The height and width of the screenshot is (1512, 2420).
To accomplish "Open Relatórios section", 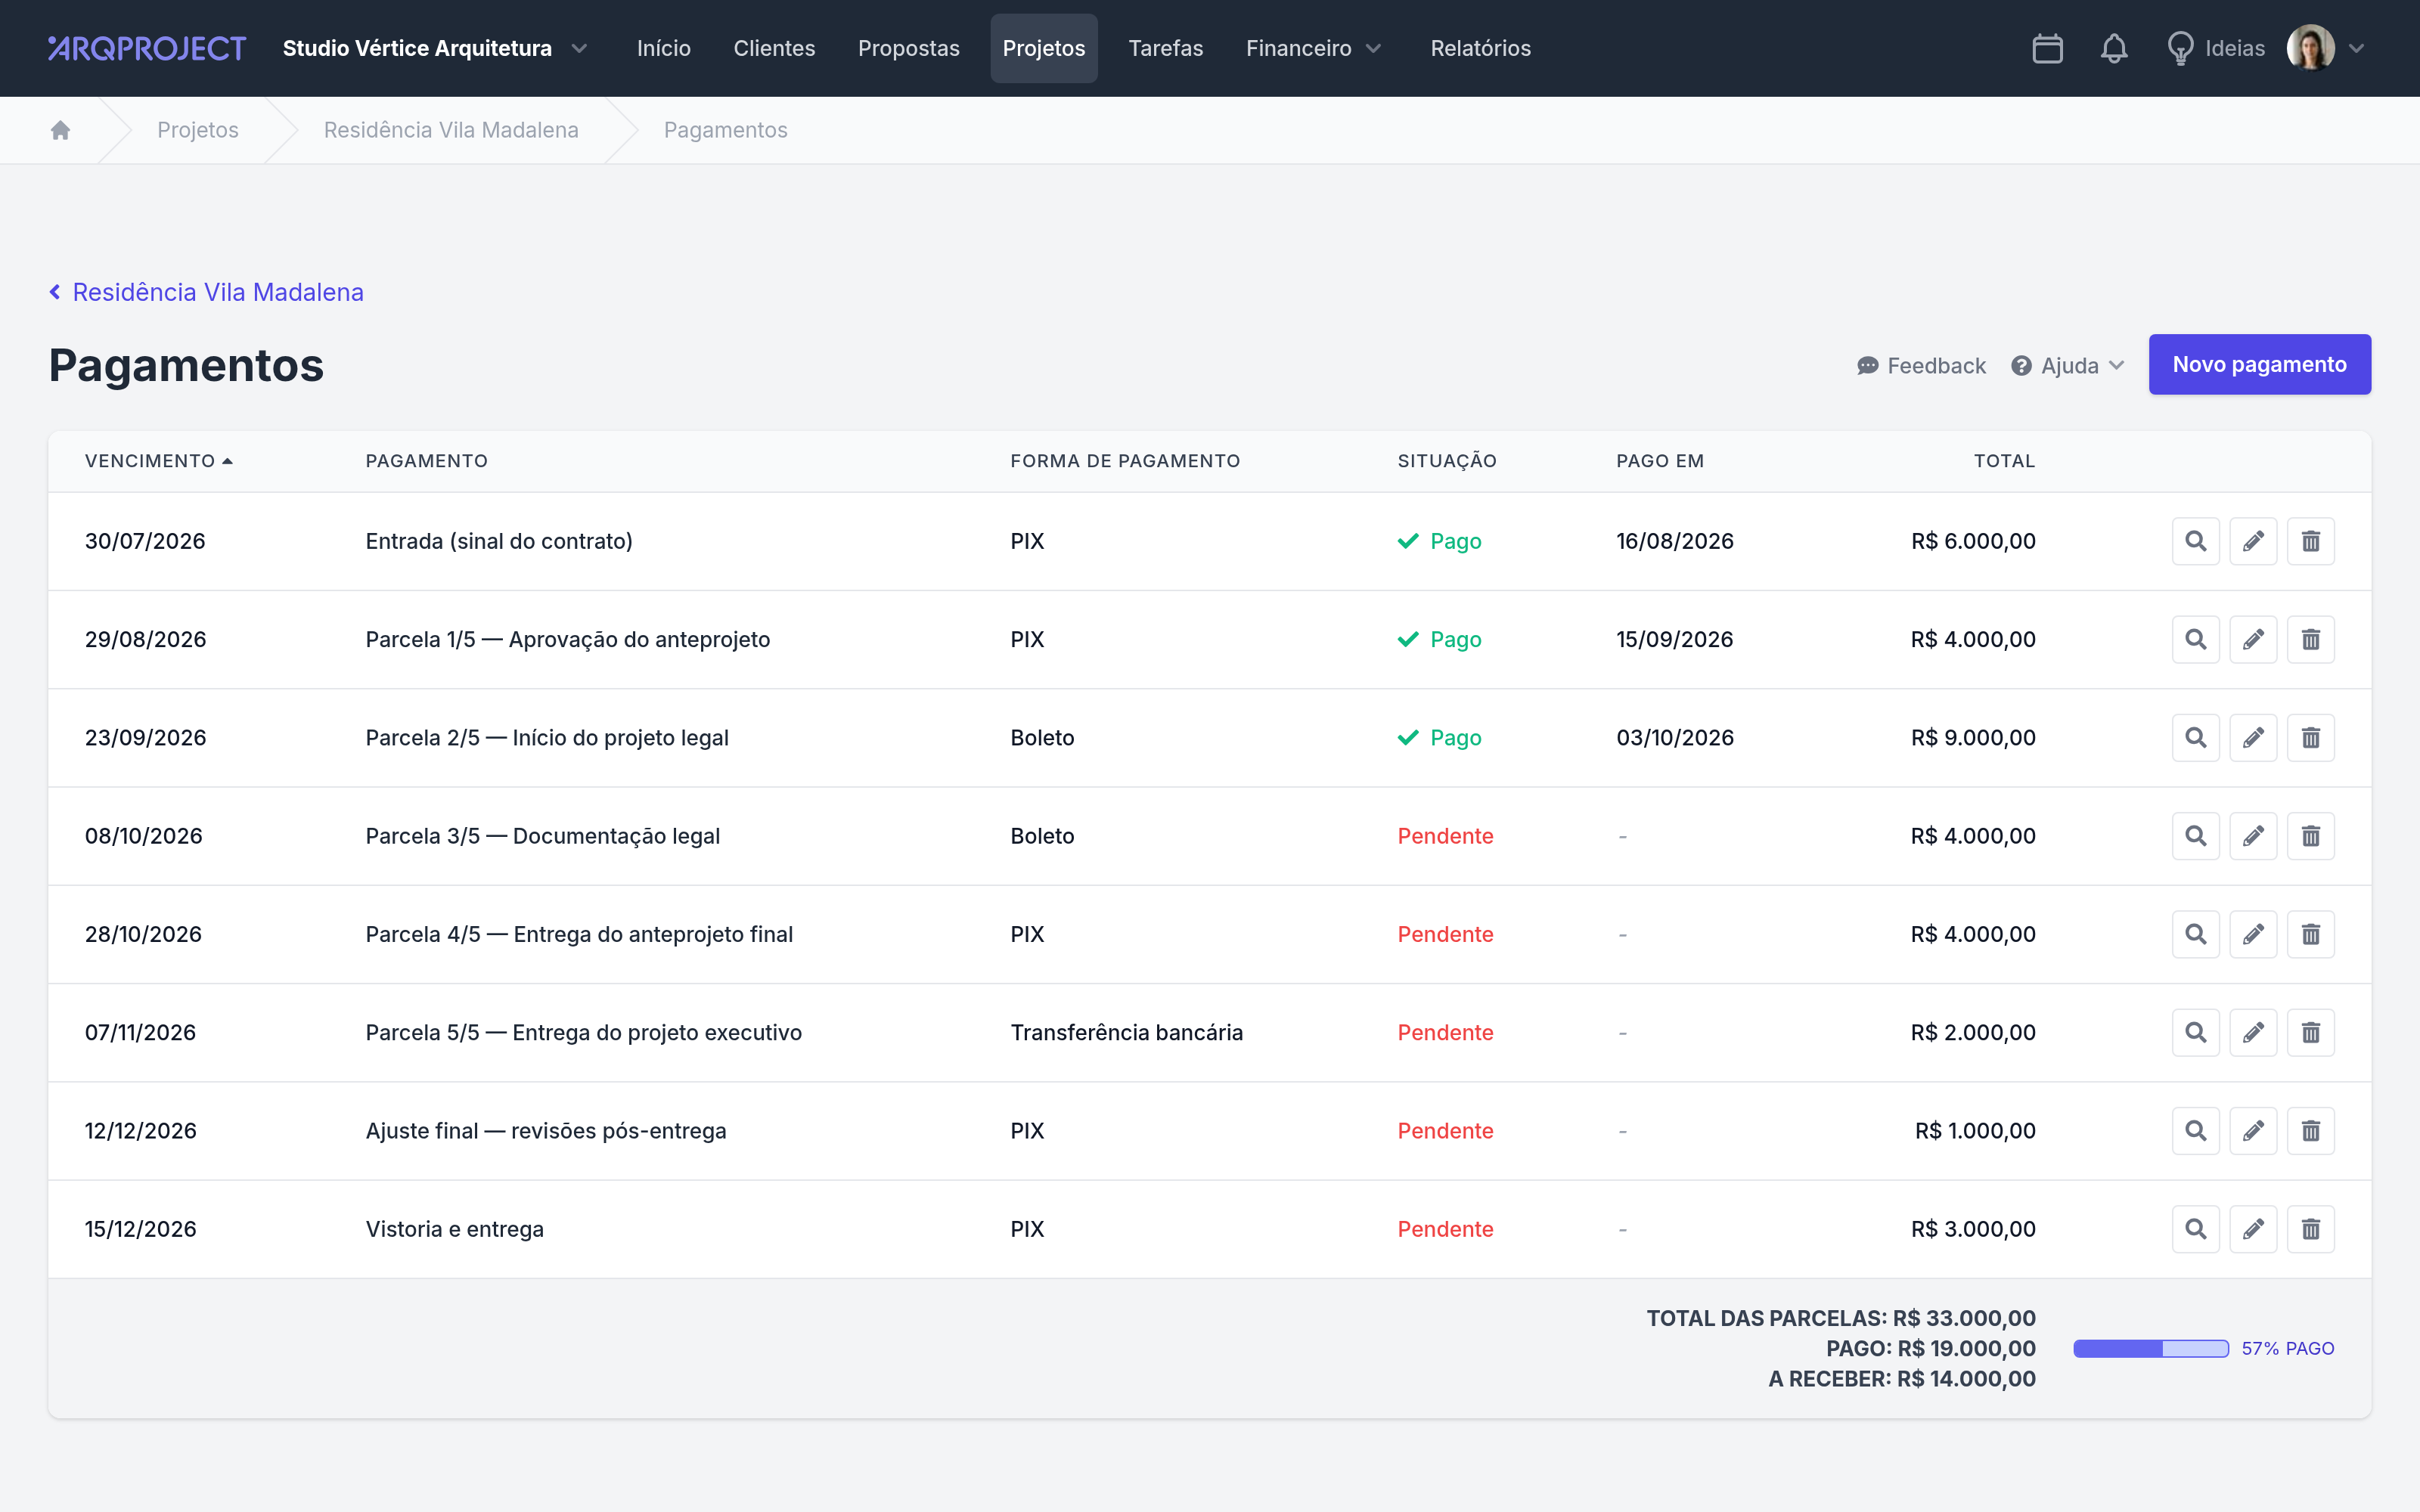I will click(1480, 48).
